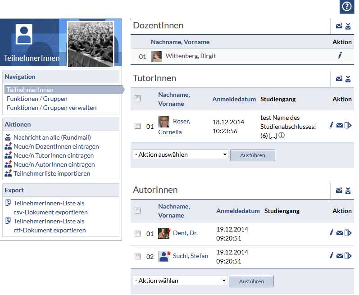Remove Roser, Cornelia using door exit icon
The width and height of the screenshot is (359, 295).
(x=348, y=126)
